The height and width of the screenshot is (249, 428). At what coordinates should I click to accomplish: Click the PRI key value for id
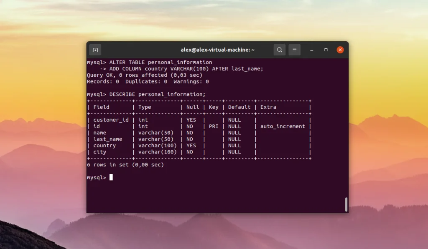[214, 126]
